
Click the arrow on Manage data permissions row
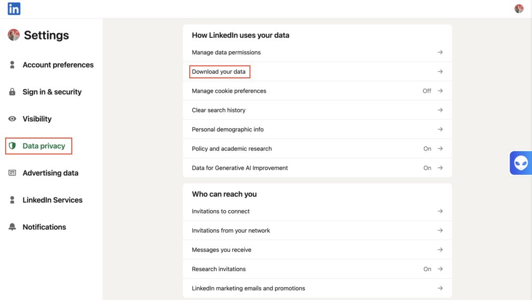tap(440, 52)
